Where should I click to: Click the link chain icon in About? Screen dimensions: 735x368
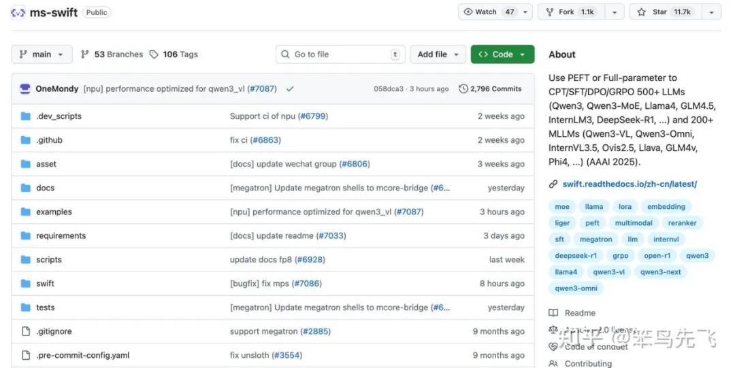click(553, 184)
